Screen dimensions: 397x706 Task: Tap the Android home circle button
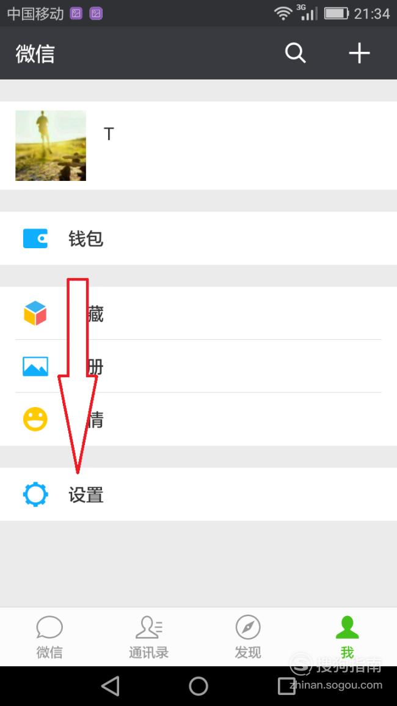tap(198, 686)
